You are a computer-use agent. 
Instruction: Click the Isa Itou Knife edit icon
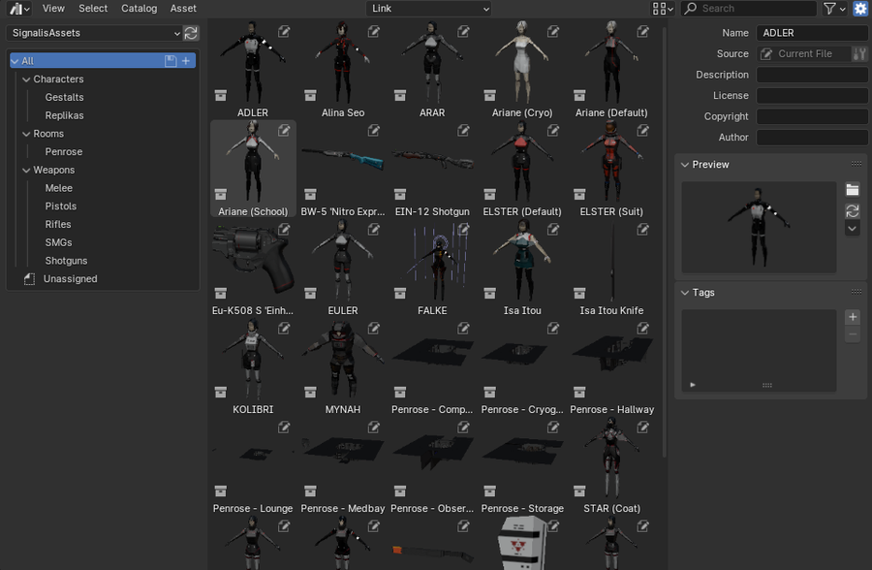coord(643,230)
